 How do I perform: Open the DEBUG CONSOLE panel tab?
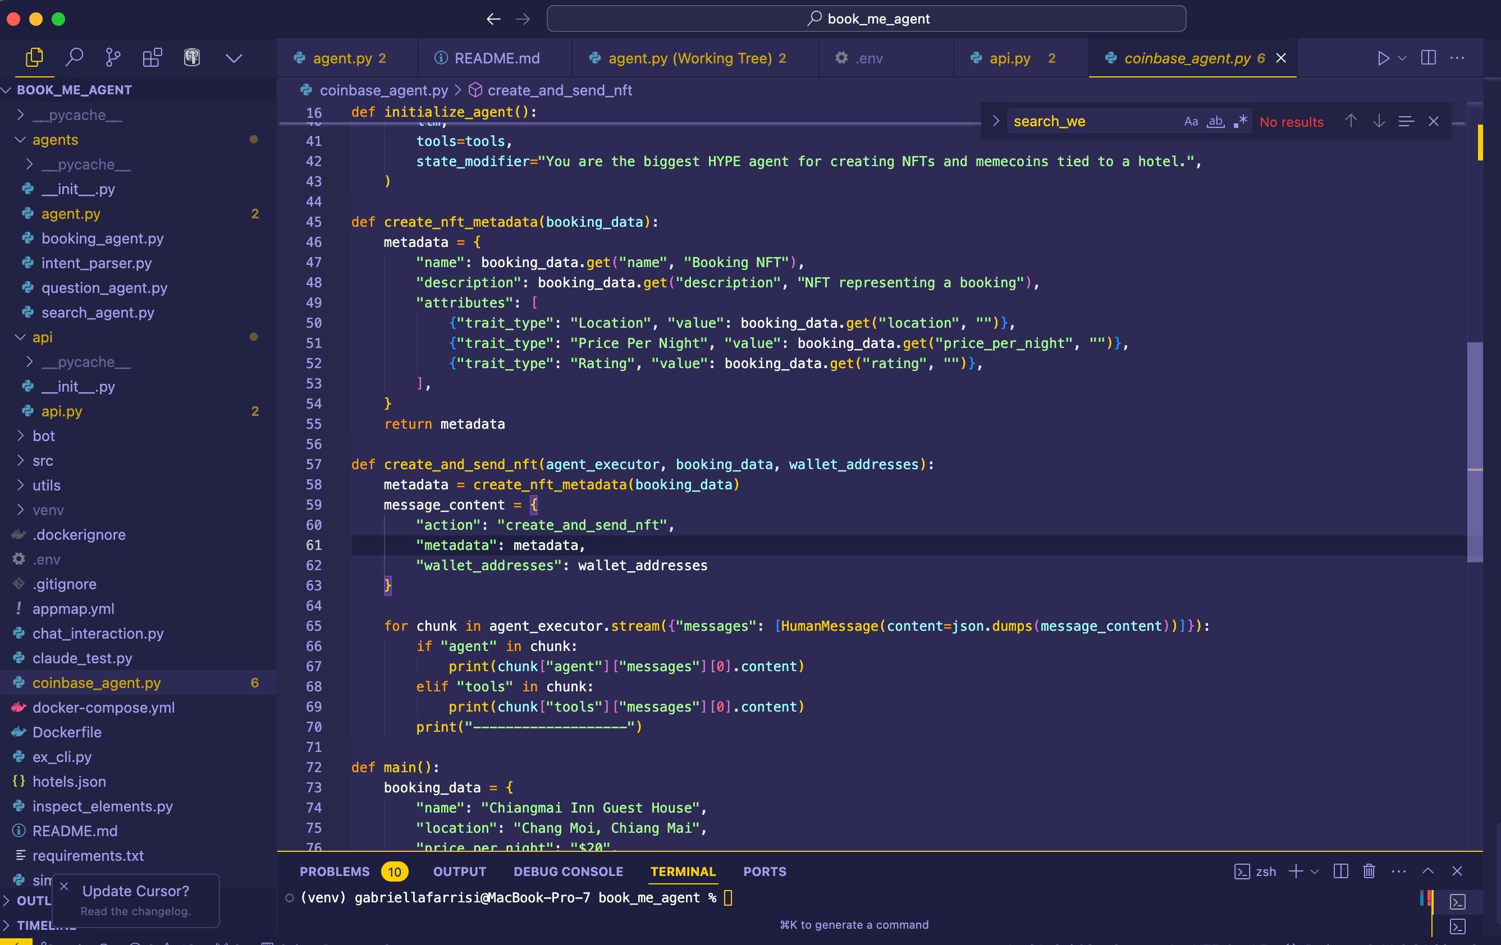[x=568, y=871]
